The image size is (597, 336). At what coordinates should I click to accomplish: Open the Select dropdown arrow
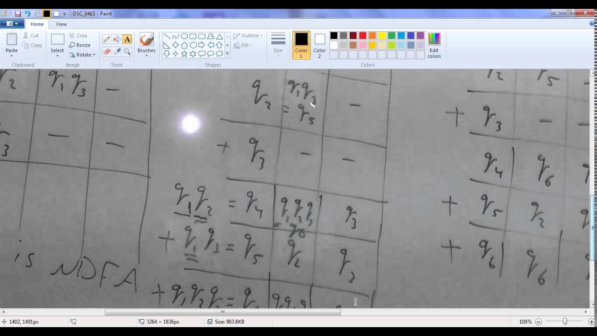pyautogui.click(x=57, y=56)
